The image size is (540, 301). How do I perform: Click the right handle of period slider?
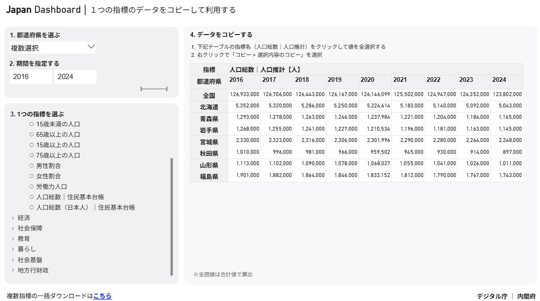167,89
